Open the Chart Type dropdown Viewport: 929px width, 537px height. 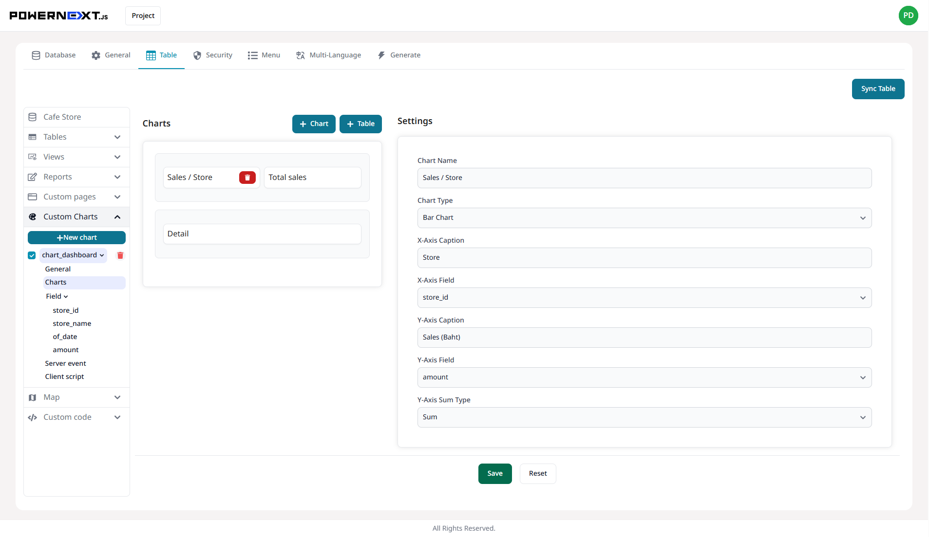click(644, 218)
